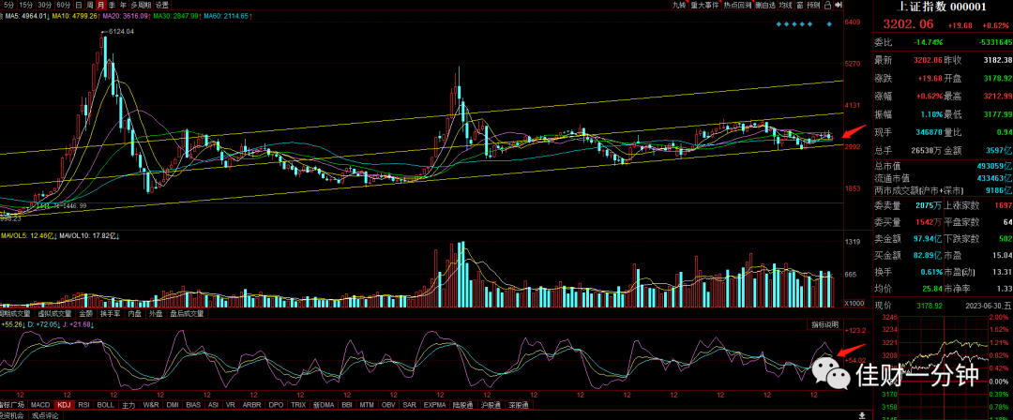
Task: Switch to the BBI indicator
Action: pyautogui.click(x=347, y=405)
